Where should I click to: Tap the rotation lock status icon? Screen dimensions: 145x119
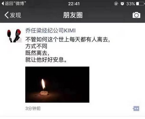[116, 4]
